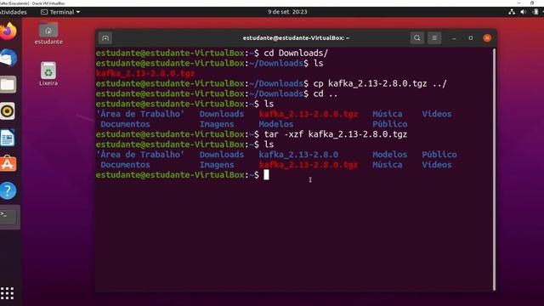Launch Thunderbird mail from the dock
This screenshot has width=544, height=306.
point(8,58)
